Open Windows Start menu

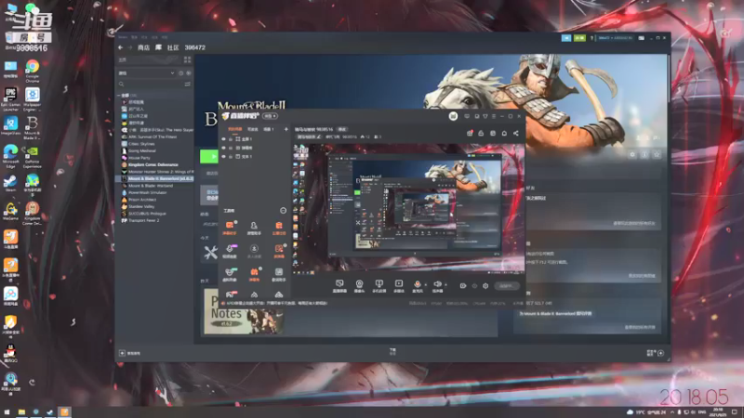[7, 412]
